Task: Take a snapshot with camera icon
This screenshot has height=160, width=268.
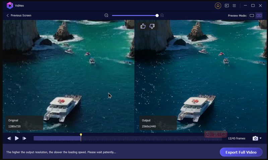Action: [255, 138]
